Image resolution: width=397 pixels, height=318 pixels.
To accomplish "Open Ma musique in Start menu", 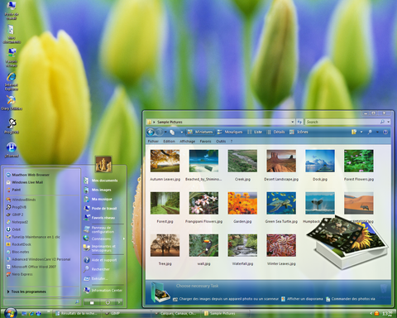I will pos(98,199).
